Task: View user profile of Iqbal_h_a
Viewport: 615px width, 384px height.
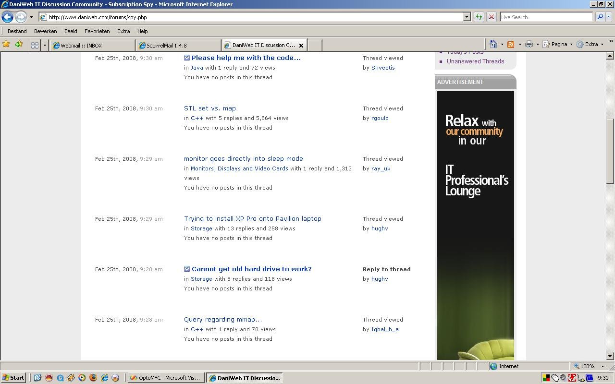Action: pyautogui.click(x=385, y=329)
